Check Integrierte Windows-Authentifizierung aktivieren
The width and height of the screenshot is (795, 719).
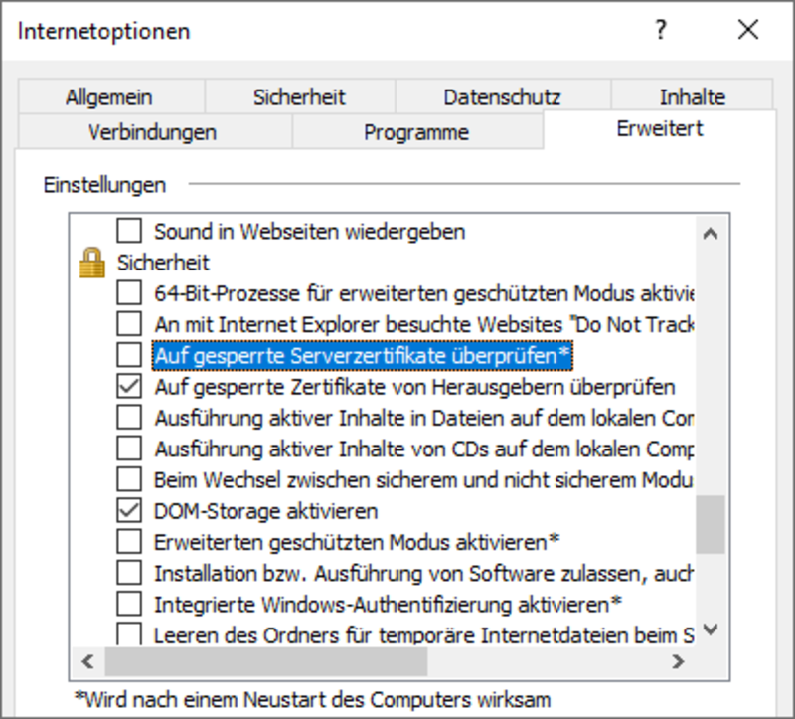(x=130, y=604)
